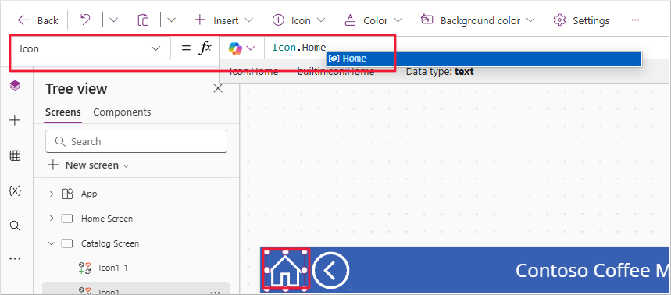The height and width of the screenshot is (295, 671).
Task: Open the Icon picker dropdown in toolbar
Action: 298,20
